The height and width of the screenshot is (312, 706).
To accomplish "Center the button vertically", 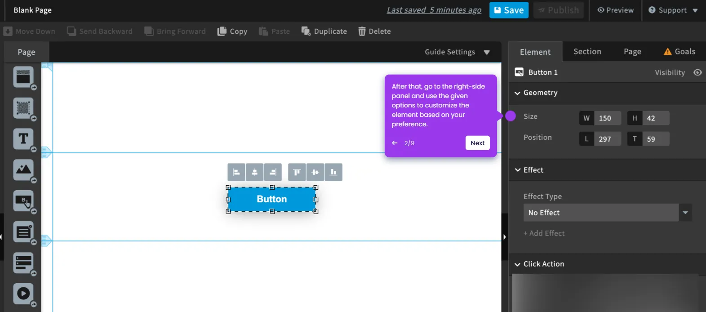I will point(315,172).
